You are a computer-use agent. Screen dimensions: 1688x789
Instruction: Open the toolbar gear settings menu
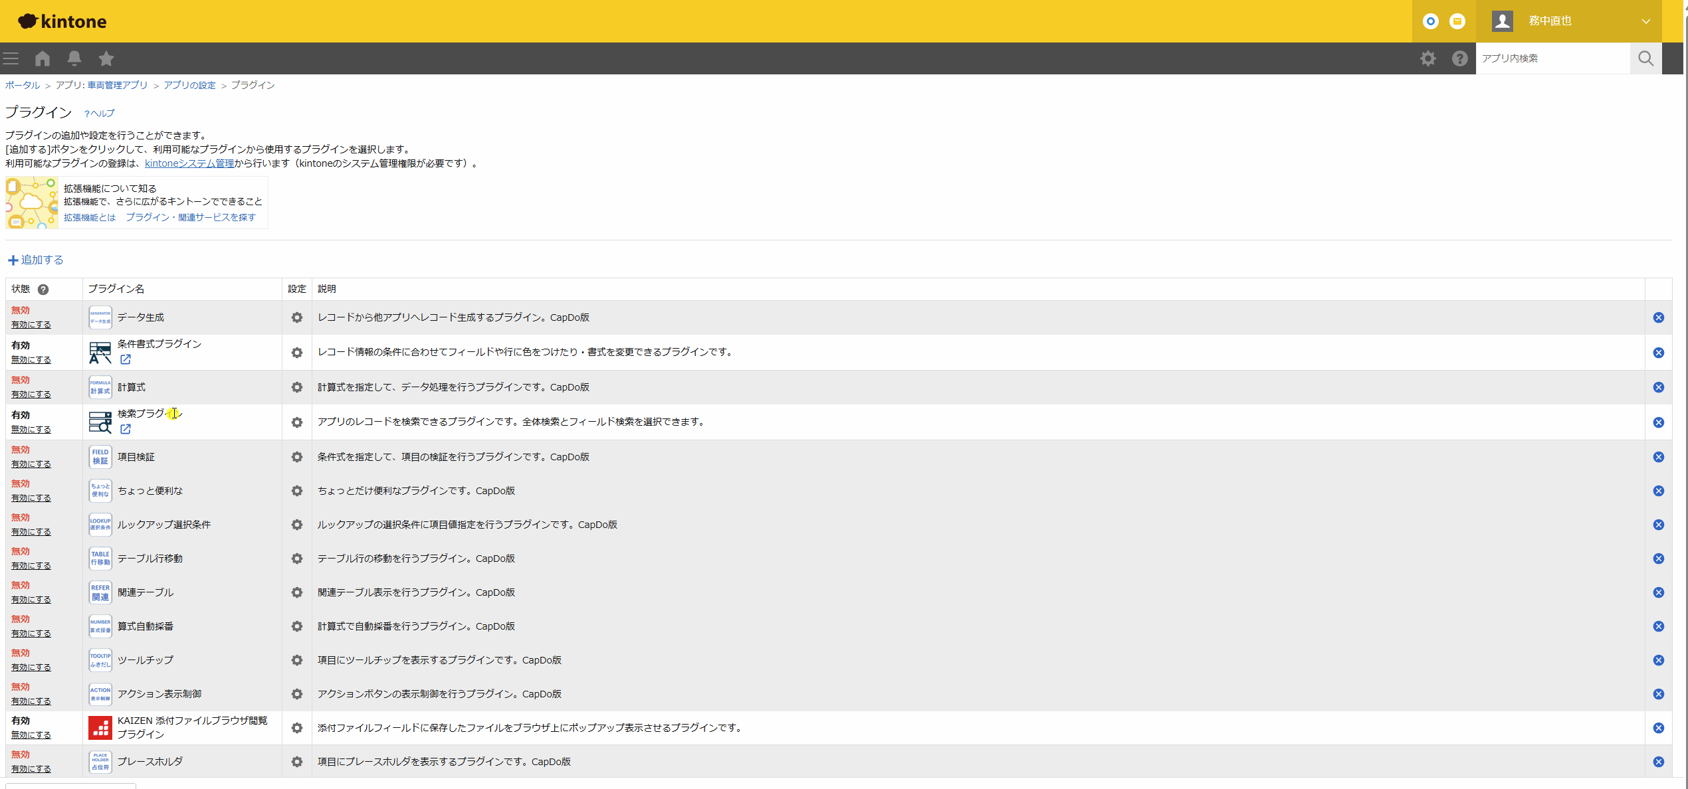[1427, 58]
